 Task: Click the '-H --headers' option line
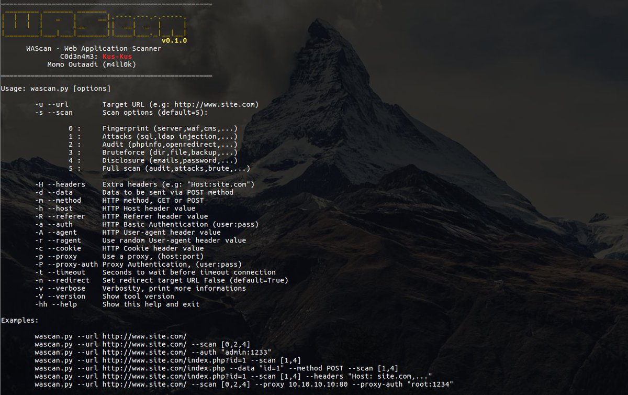(144, 184)
